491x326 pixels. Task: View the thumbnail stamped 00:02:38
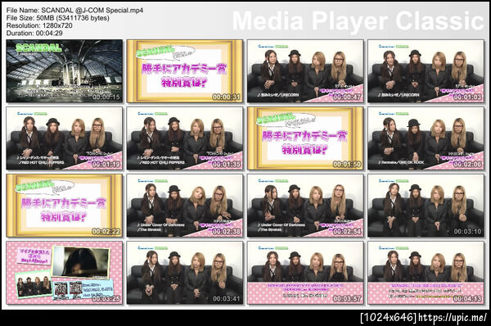point(185,206)
